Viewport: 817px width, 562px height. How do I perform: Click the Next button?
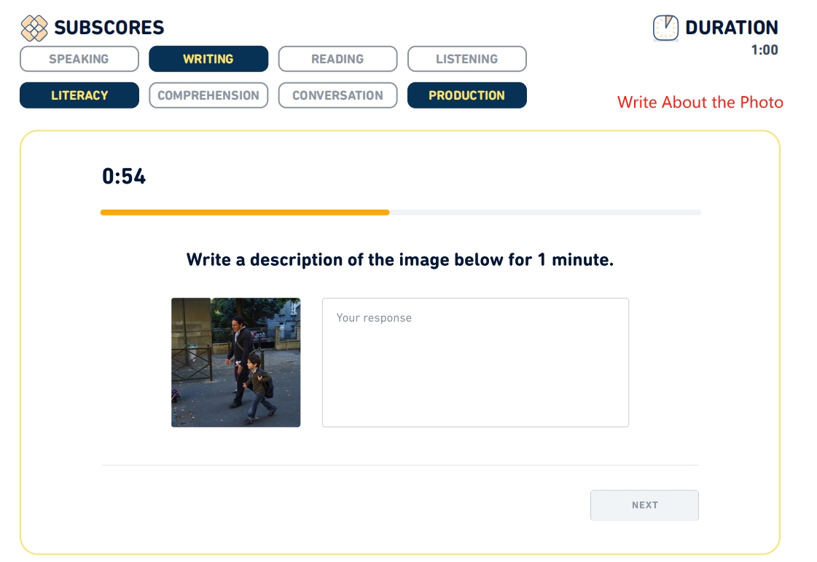pyautogui.click(x=644, y=505)
